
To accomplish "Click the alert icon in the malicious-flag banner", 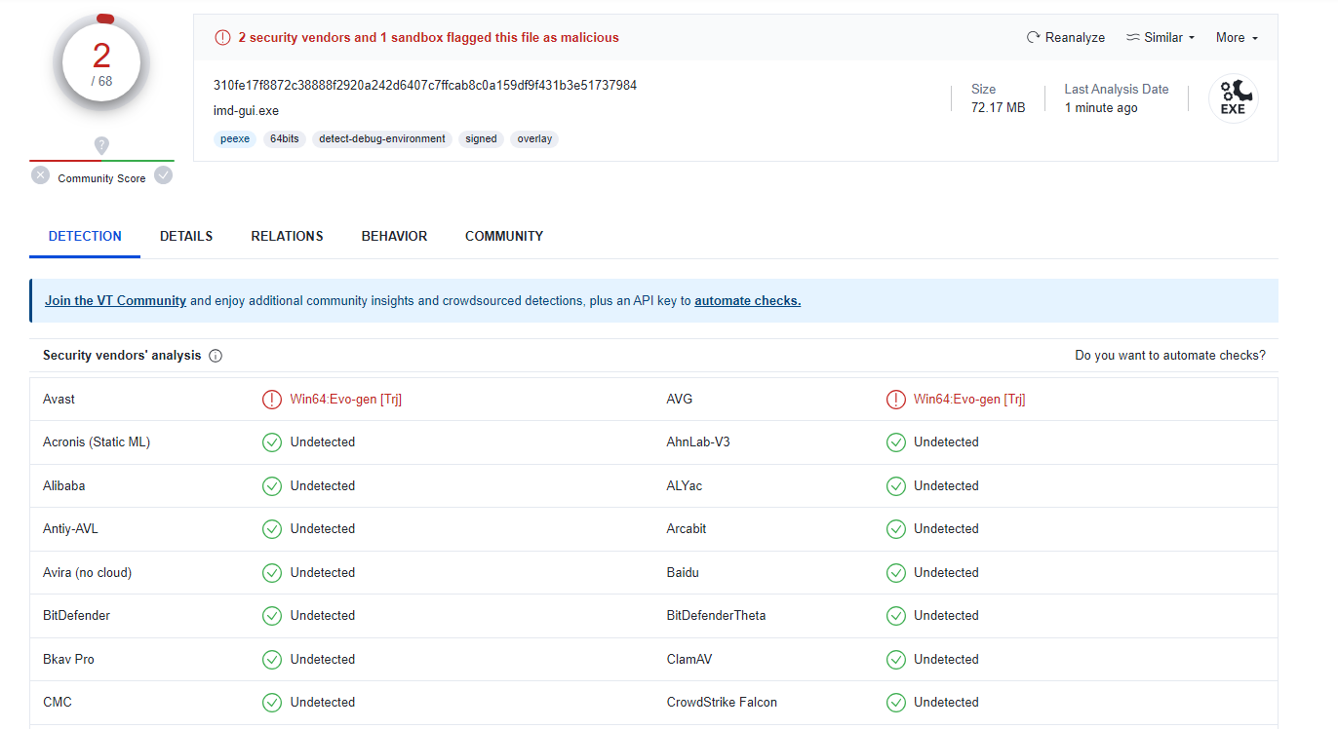I will point(223,38).
